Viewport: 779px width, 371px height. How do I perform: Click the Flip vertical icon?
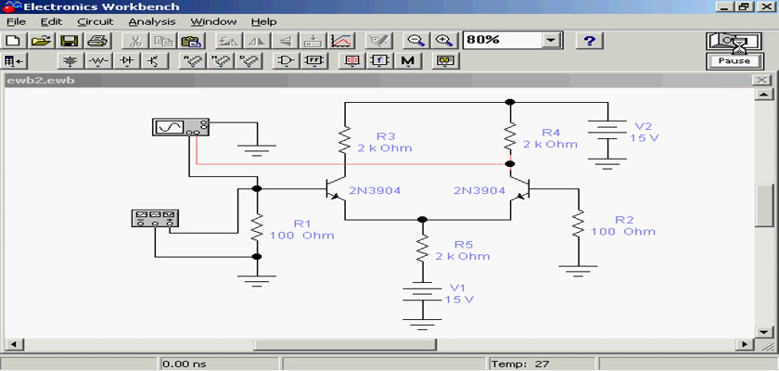285,40
